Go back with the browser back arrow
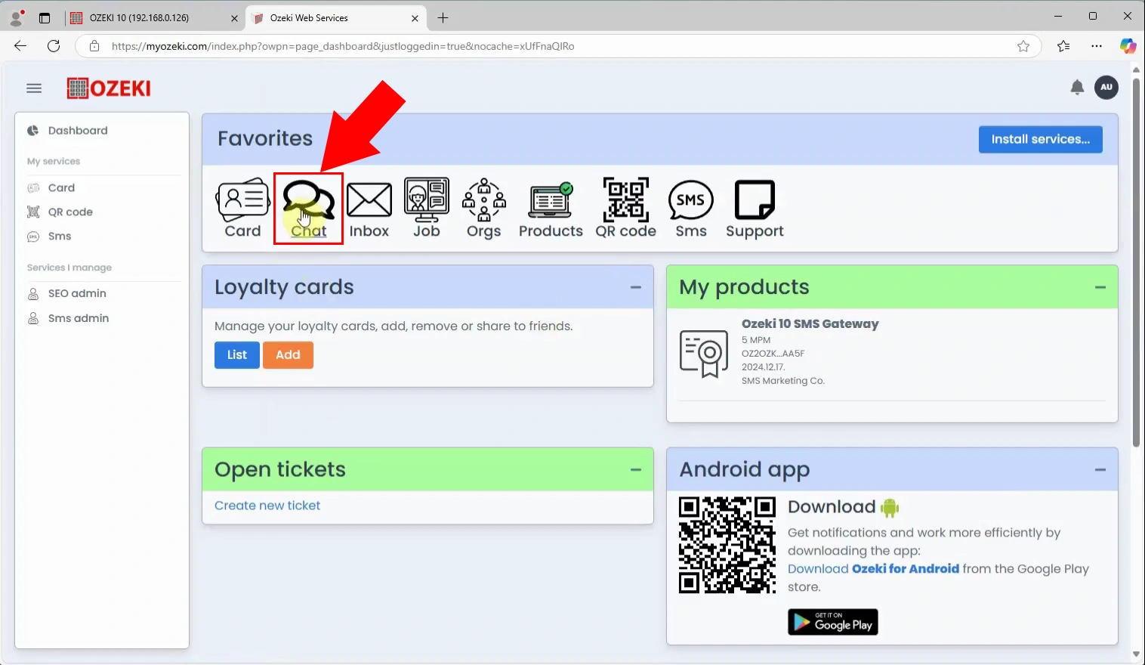This screenshot has width=1145, height=665. [20, 46]
